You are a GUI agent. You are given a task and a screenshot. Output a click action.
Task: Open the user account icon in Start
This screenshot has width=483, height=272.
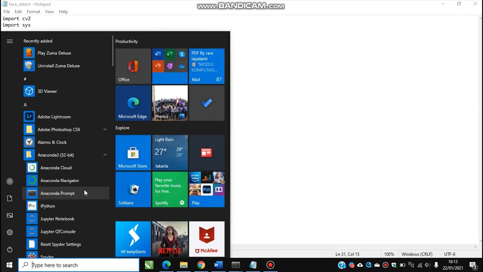pos(10,181)
